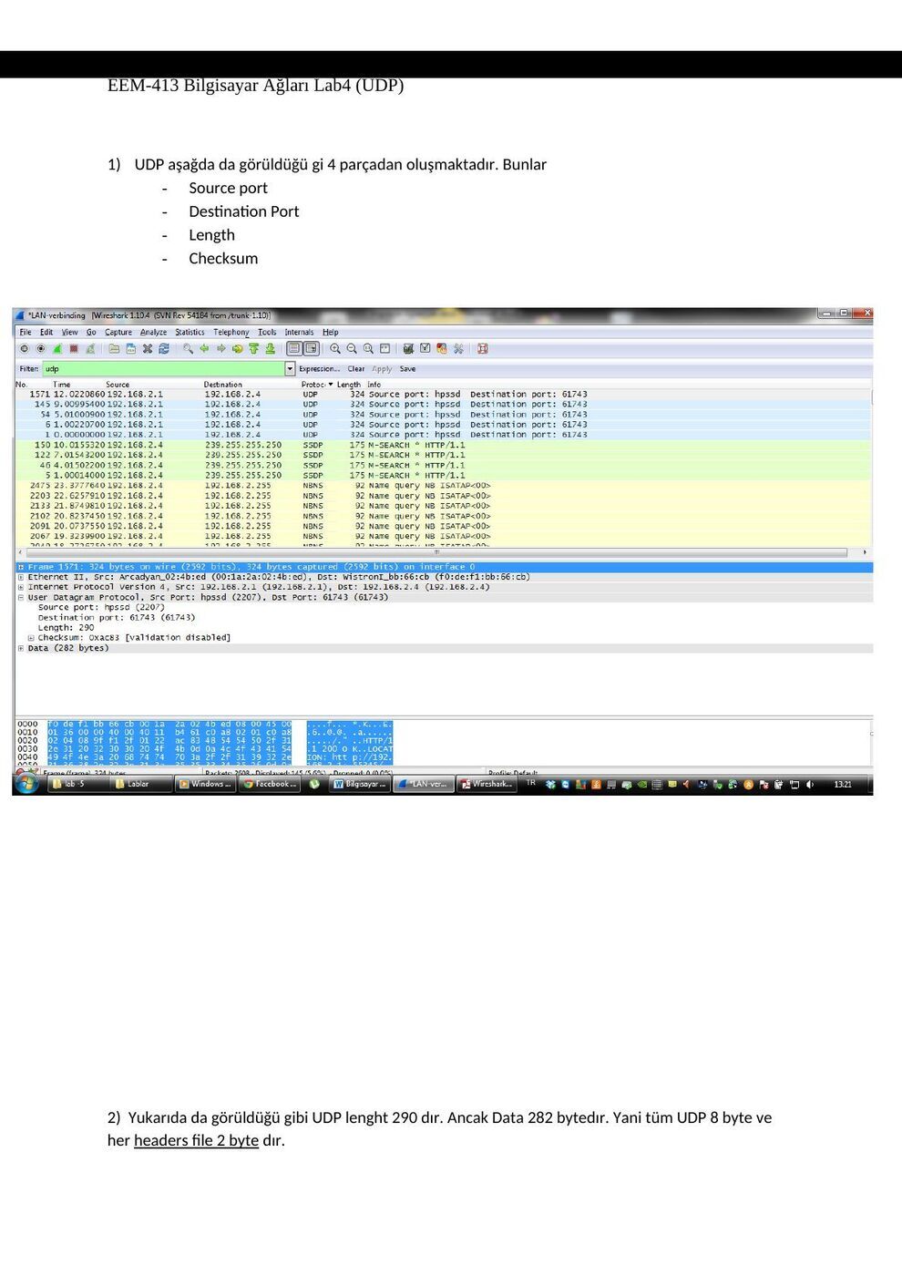Toggle auto scroll in live capture

(x=311, y=349)
